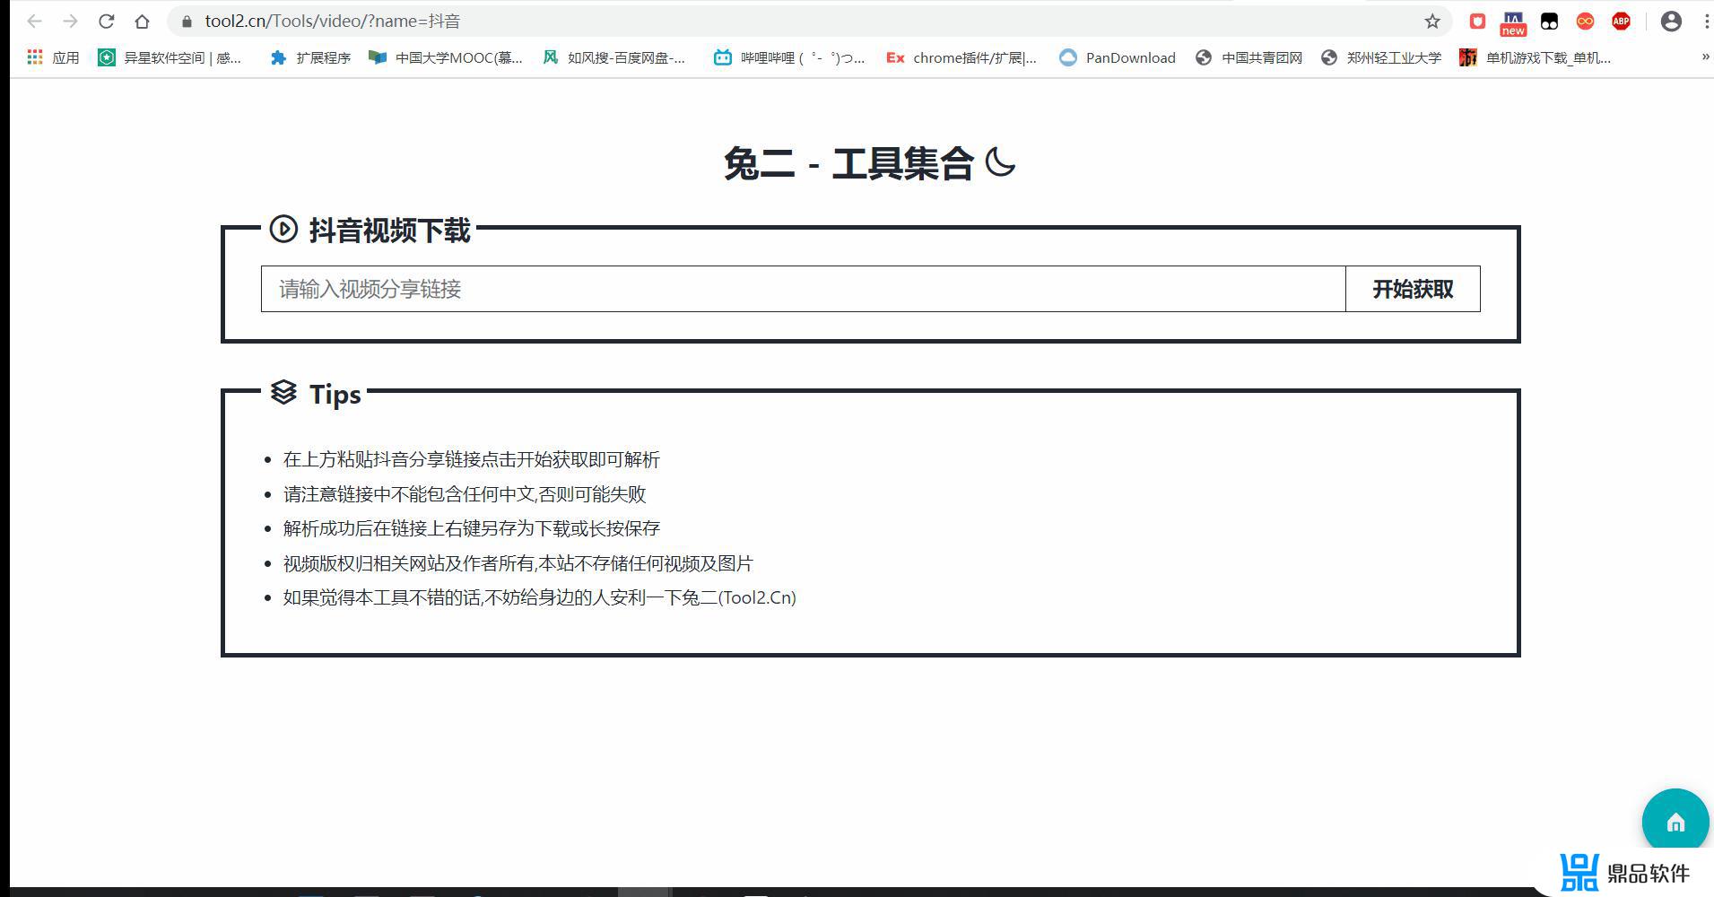Click the floating home button

click(x=1675, y=822)
